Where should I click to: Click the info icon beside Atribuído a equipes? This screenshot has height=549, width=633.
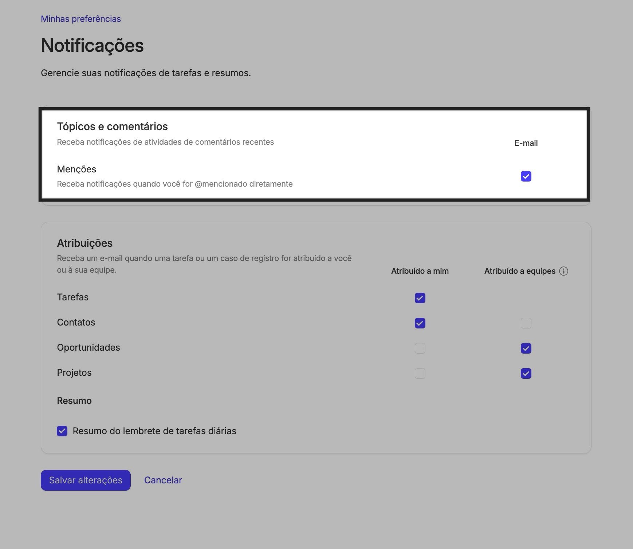pyautogui.click(x=563, y=271)
